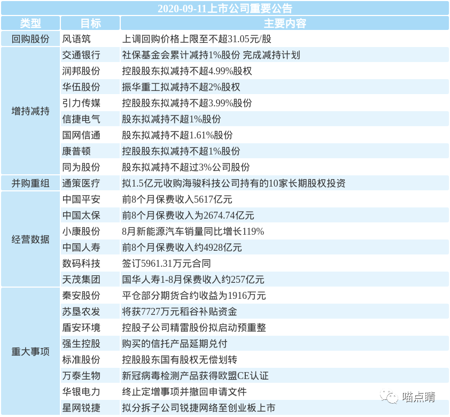Click '振华重工拟减持不超2%股权' text

coord(181,87)
